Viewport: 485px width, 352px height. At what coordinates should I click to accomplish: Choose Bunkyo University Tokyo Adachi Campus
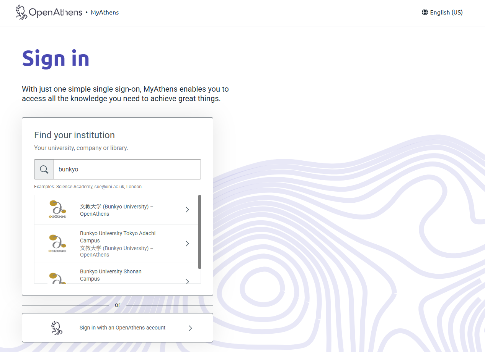tap(118, 237)
